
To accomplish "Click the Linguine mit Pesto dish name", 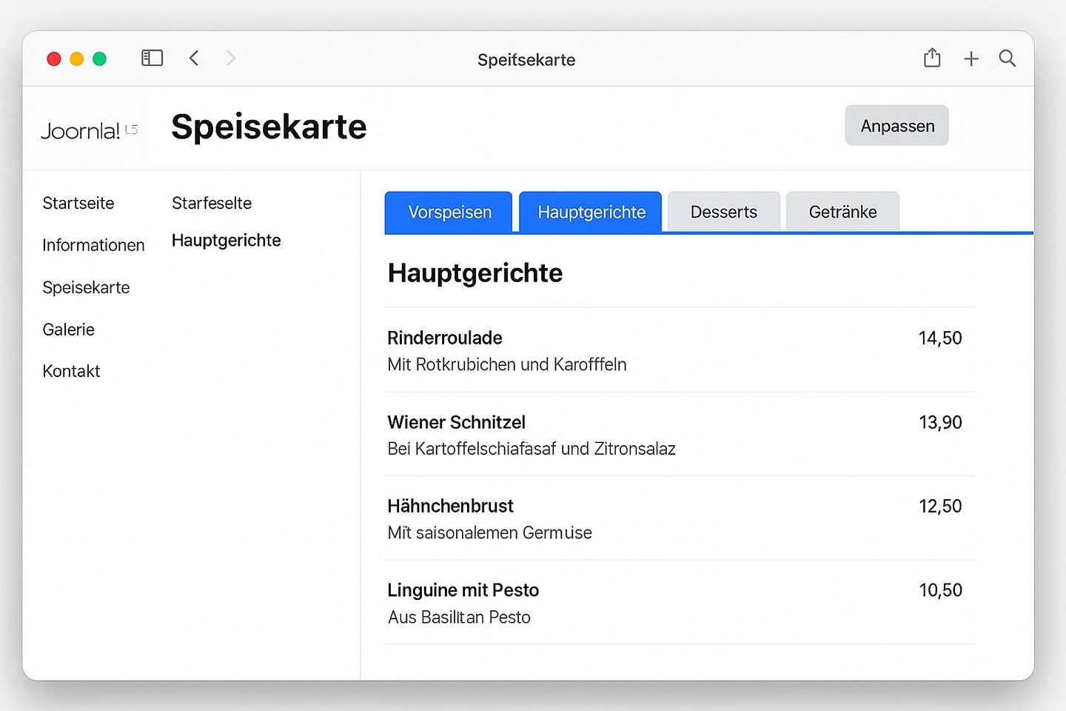I will [x=463, y=590].
